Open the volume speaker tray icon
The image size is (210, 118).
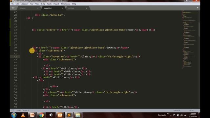click(181, 115)
